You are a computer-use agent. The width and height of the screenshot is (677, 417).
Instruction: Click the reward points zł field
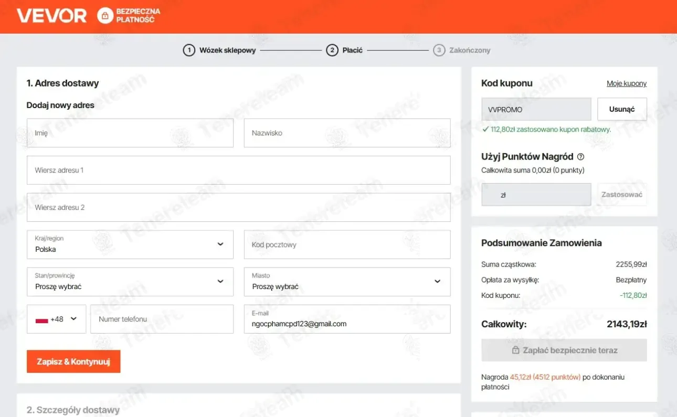click(x=536, y=195)
